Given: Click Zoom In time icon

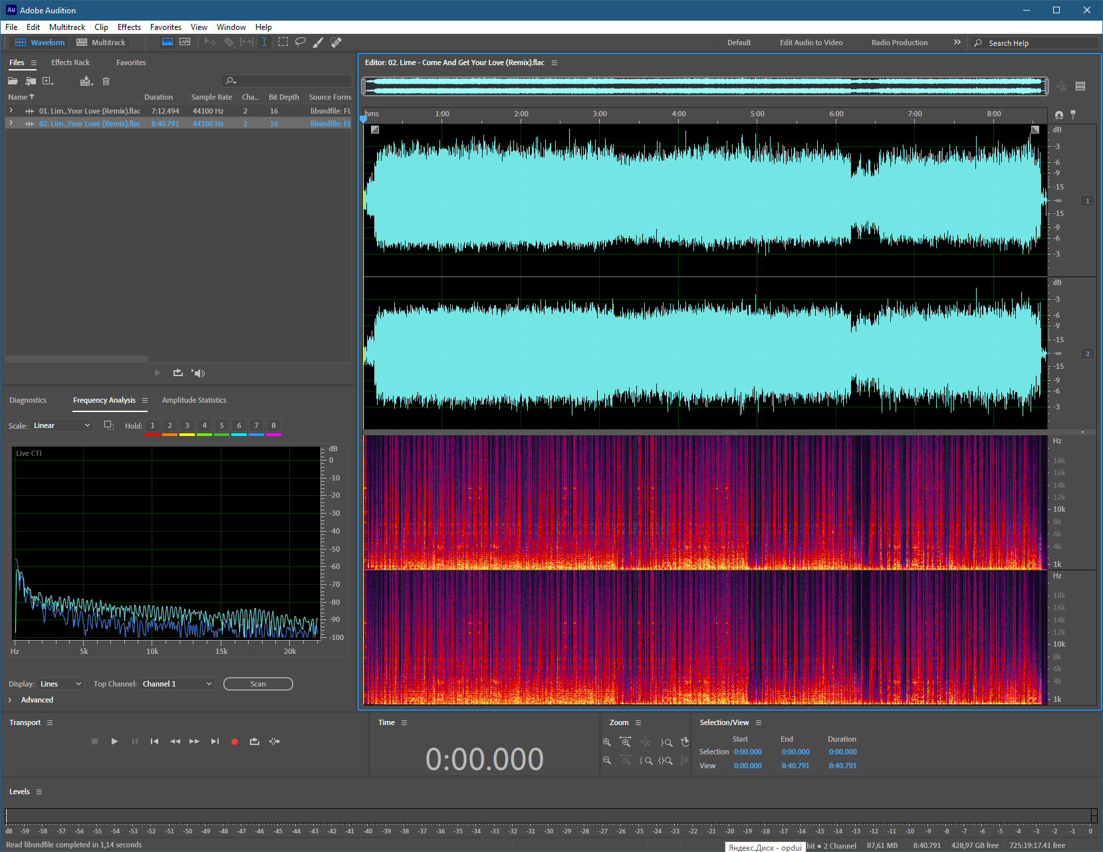Looking at the screenshot, I should pos(626,742).
